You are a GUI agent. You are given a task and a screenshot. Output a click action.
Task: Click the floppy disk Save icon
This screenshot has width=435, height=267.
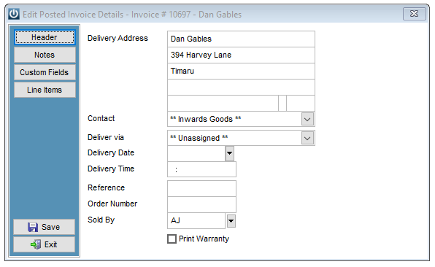[33, 227]
